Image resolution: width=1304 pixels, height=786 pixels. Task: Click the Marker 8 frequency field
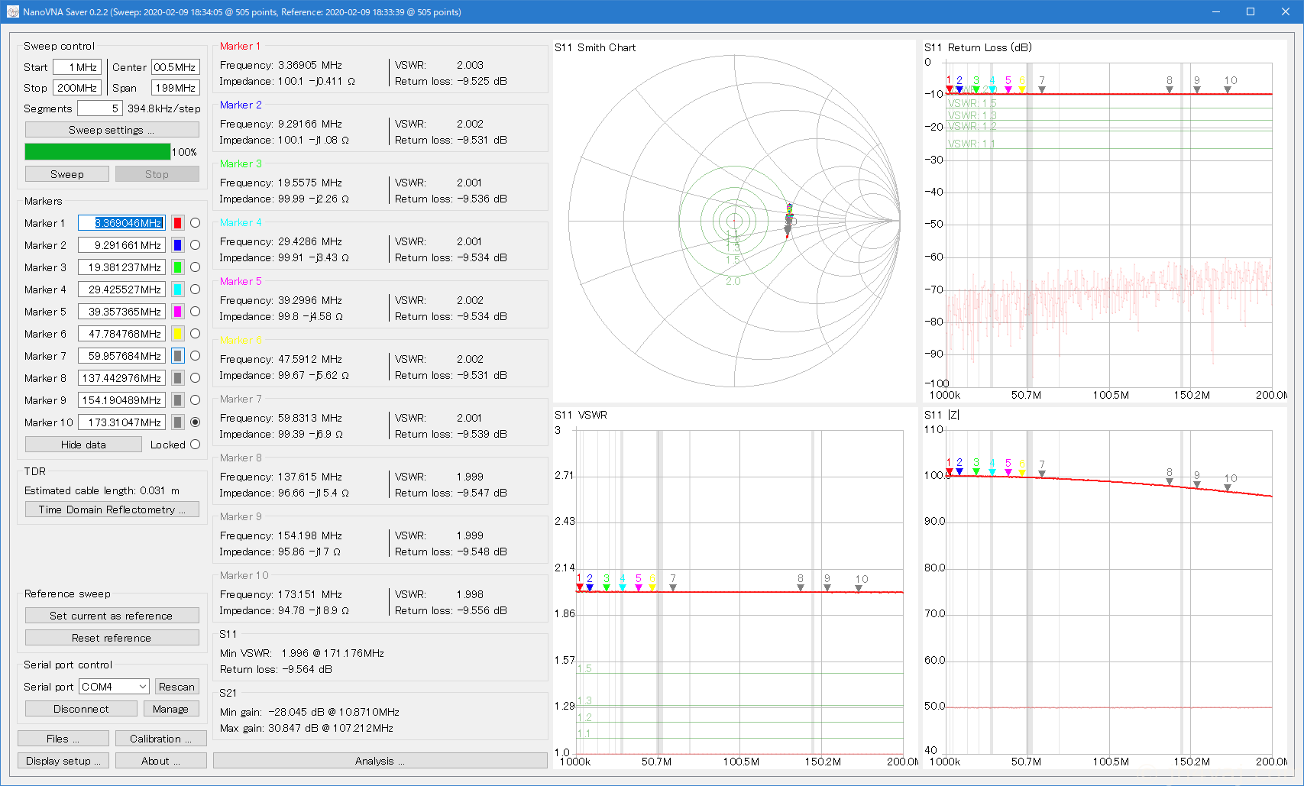(x=121, y=378)
